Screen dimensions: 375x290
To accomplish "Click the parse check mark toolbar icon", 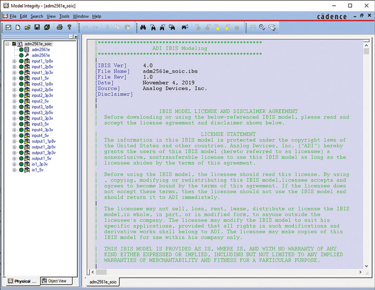I will pyautogui.click(x=8, y=27).
